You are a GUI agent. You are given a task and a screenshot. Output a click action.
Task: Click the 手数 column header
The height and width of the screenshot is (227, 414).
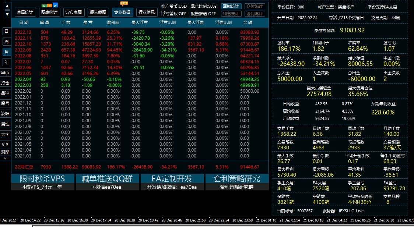click(66, 23)
